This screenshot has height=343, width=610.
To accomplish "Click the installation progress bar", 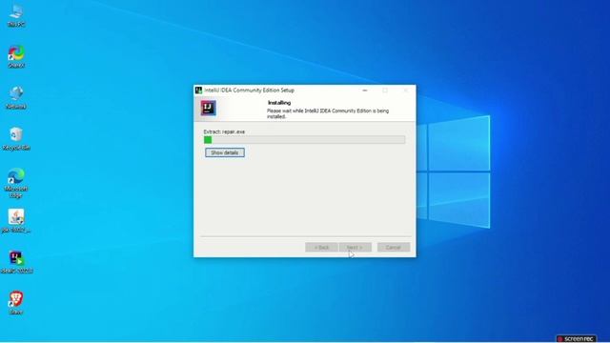I will 304,140.
